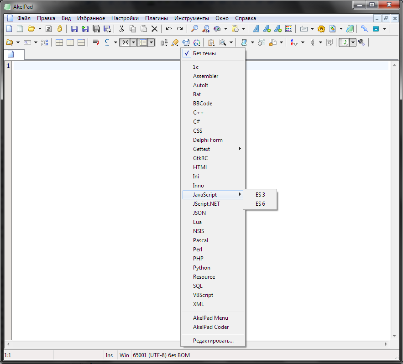Screen dimensions: 403x364
Task: Open the Инструменты menu
Action: pyautogui.click(x=192, y=18)
